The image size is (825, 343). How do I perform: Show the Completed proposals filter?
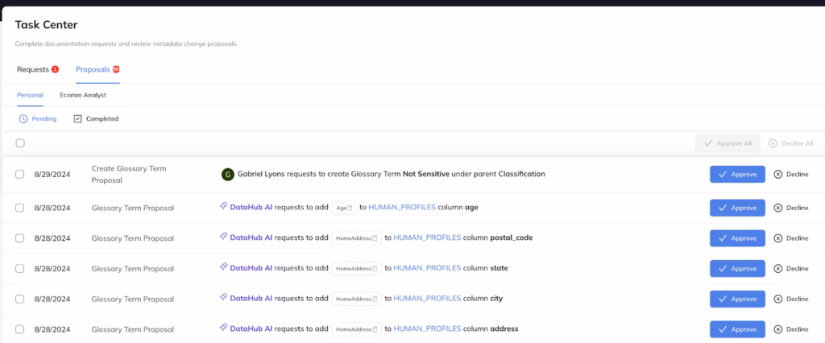point(96,118)
